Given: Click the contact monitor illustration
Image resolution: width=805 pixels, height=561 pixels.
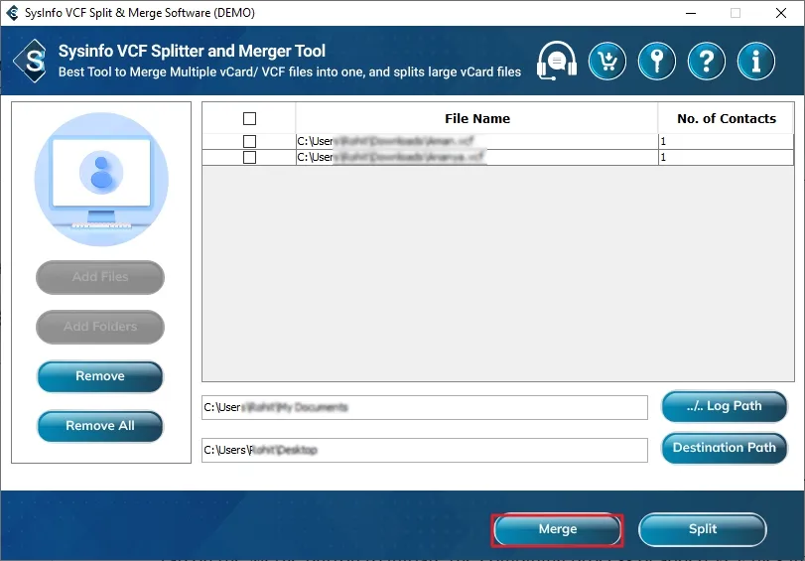Looking at the screenshot, I should coord(101,179).
